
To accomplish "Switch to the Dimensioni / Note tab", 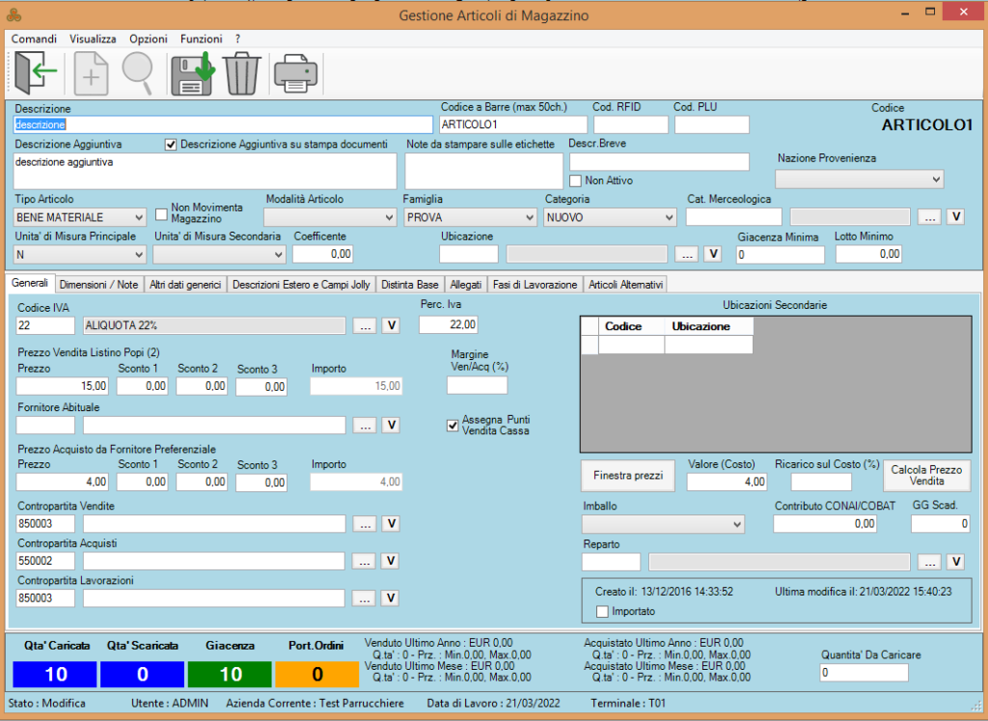I will 98,285.
